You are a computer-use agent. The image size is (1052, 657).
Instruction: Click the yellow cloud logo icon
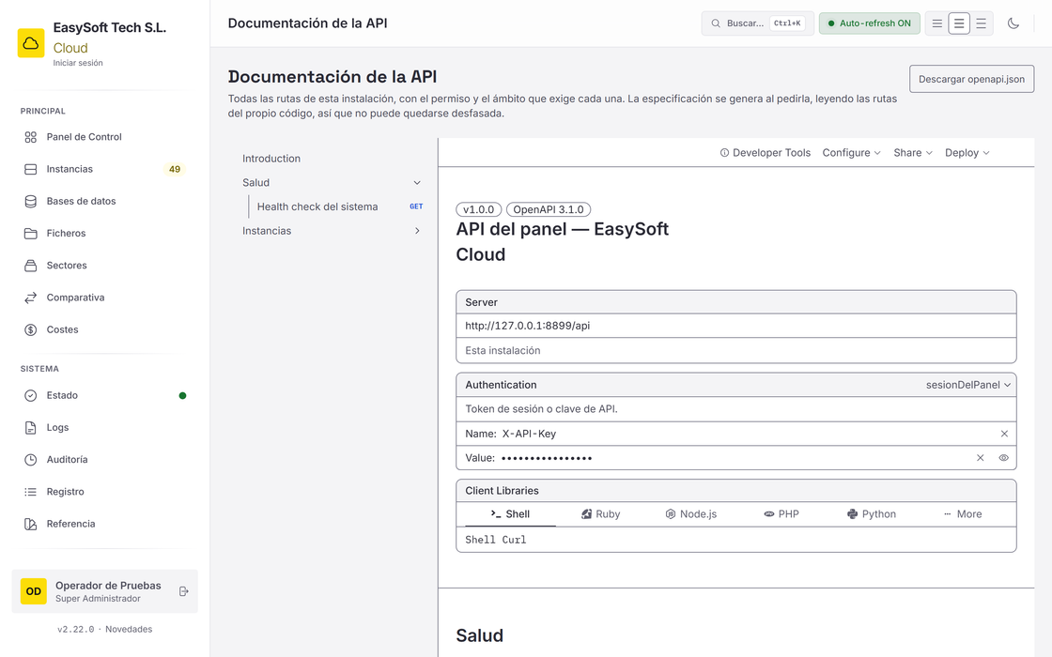pyautogui.click(x=31, y=43)
